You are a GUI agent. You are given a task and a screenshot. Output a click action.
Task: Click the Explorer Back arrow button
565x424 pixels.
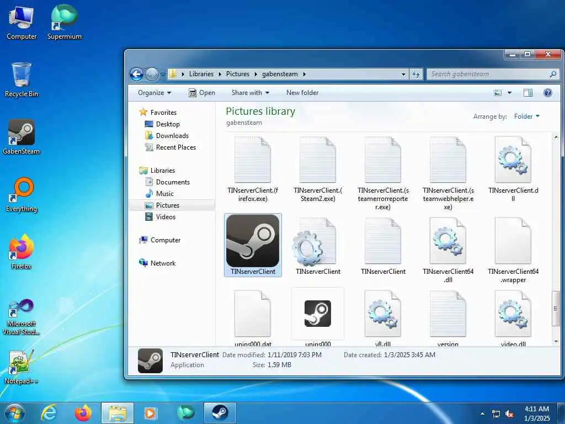(137, 75)
